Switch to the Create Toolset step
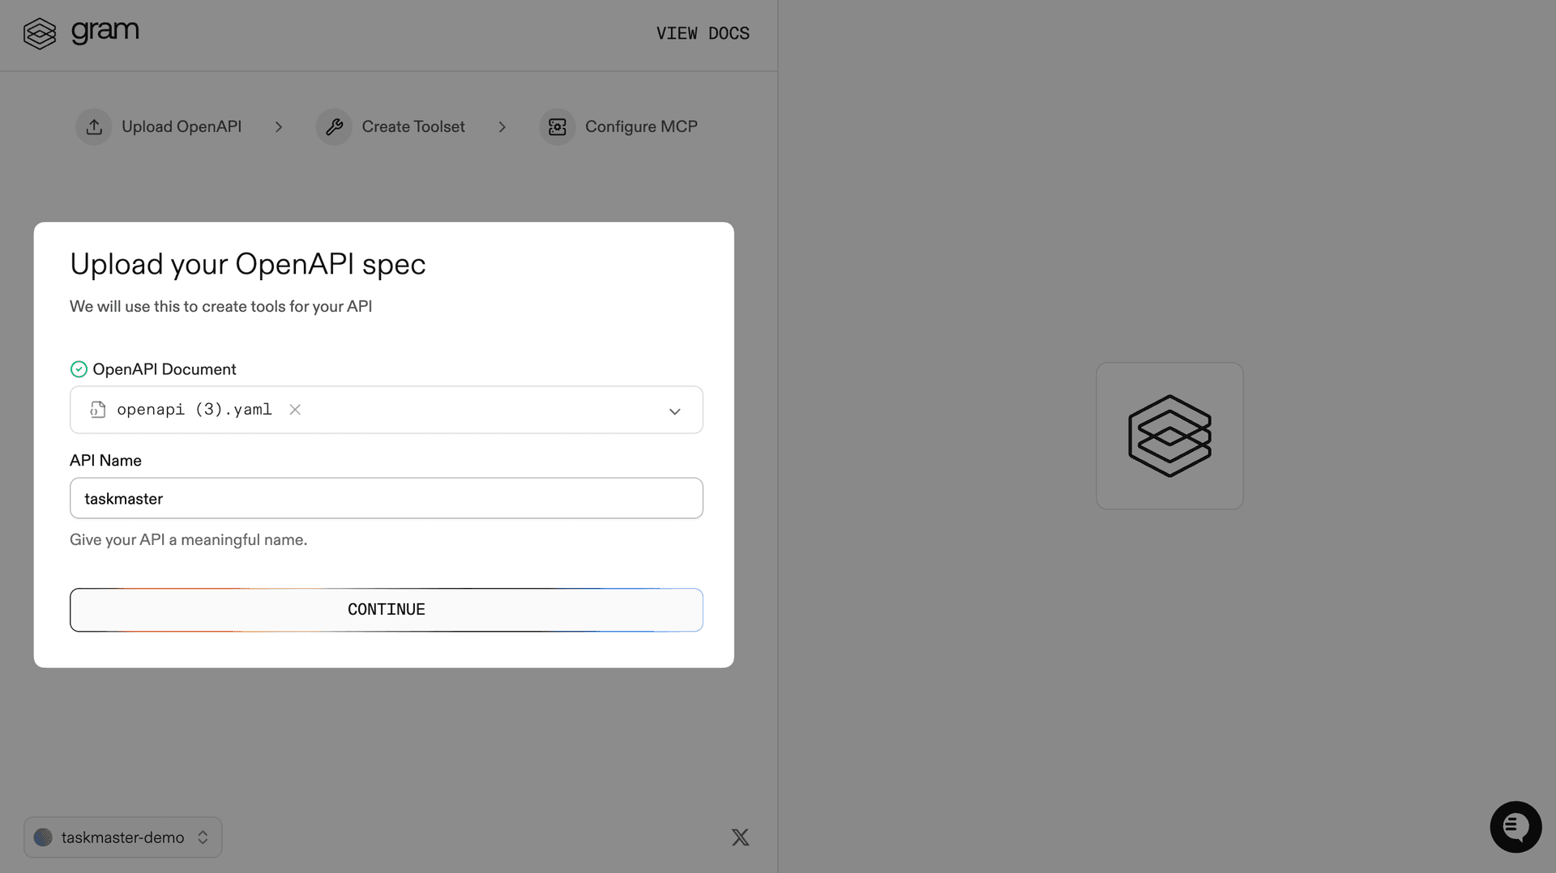Screen dimensions: 1556x873 point(413,126)
